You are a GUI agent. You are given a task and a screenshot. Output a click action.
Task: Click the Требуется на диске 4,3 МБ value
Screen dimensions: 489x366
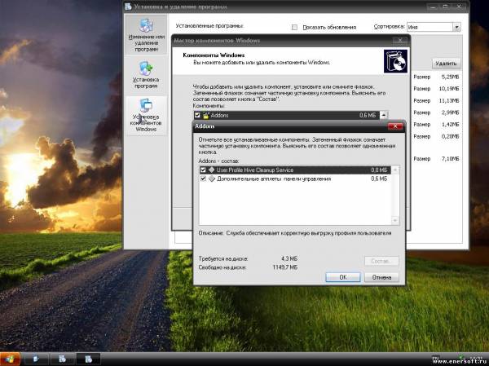[x=289, y=258]
